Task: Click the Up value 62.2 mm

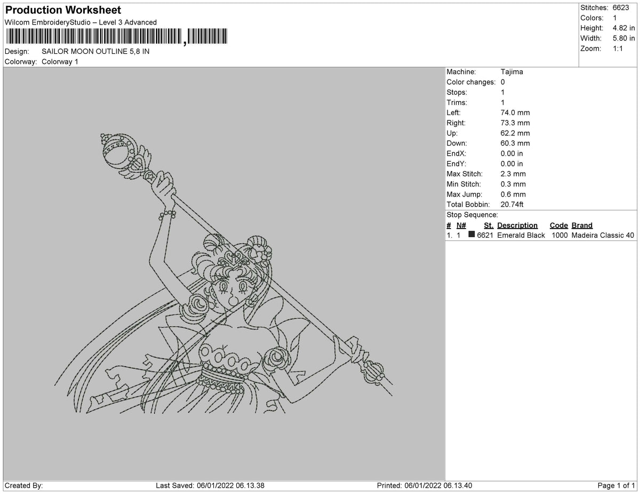Action: pyautogui.click(x=515, y=133)
